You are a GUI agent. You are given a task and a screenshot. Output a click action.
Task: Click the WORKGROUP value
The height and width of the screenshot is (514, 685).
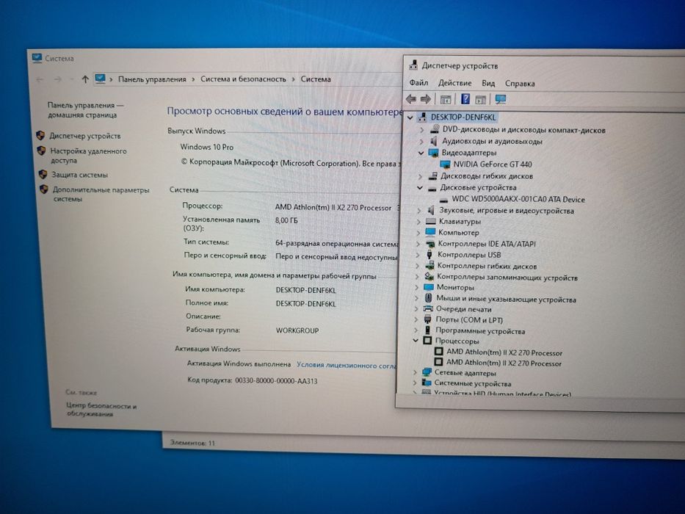(297, 330)
